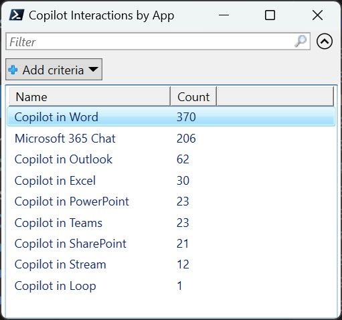342x320 pixels.
Task: Select the Copilot in Word row
Action: point(171,117)
